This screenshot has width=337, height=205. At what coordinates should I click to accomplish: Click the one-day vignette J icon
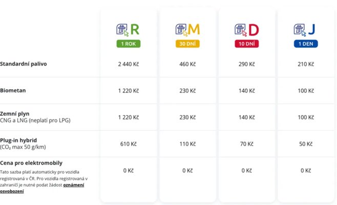click(x=306, y=29)
